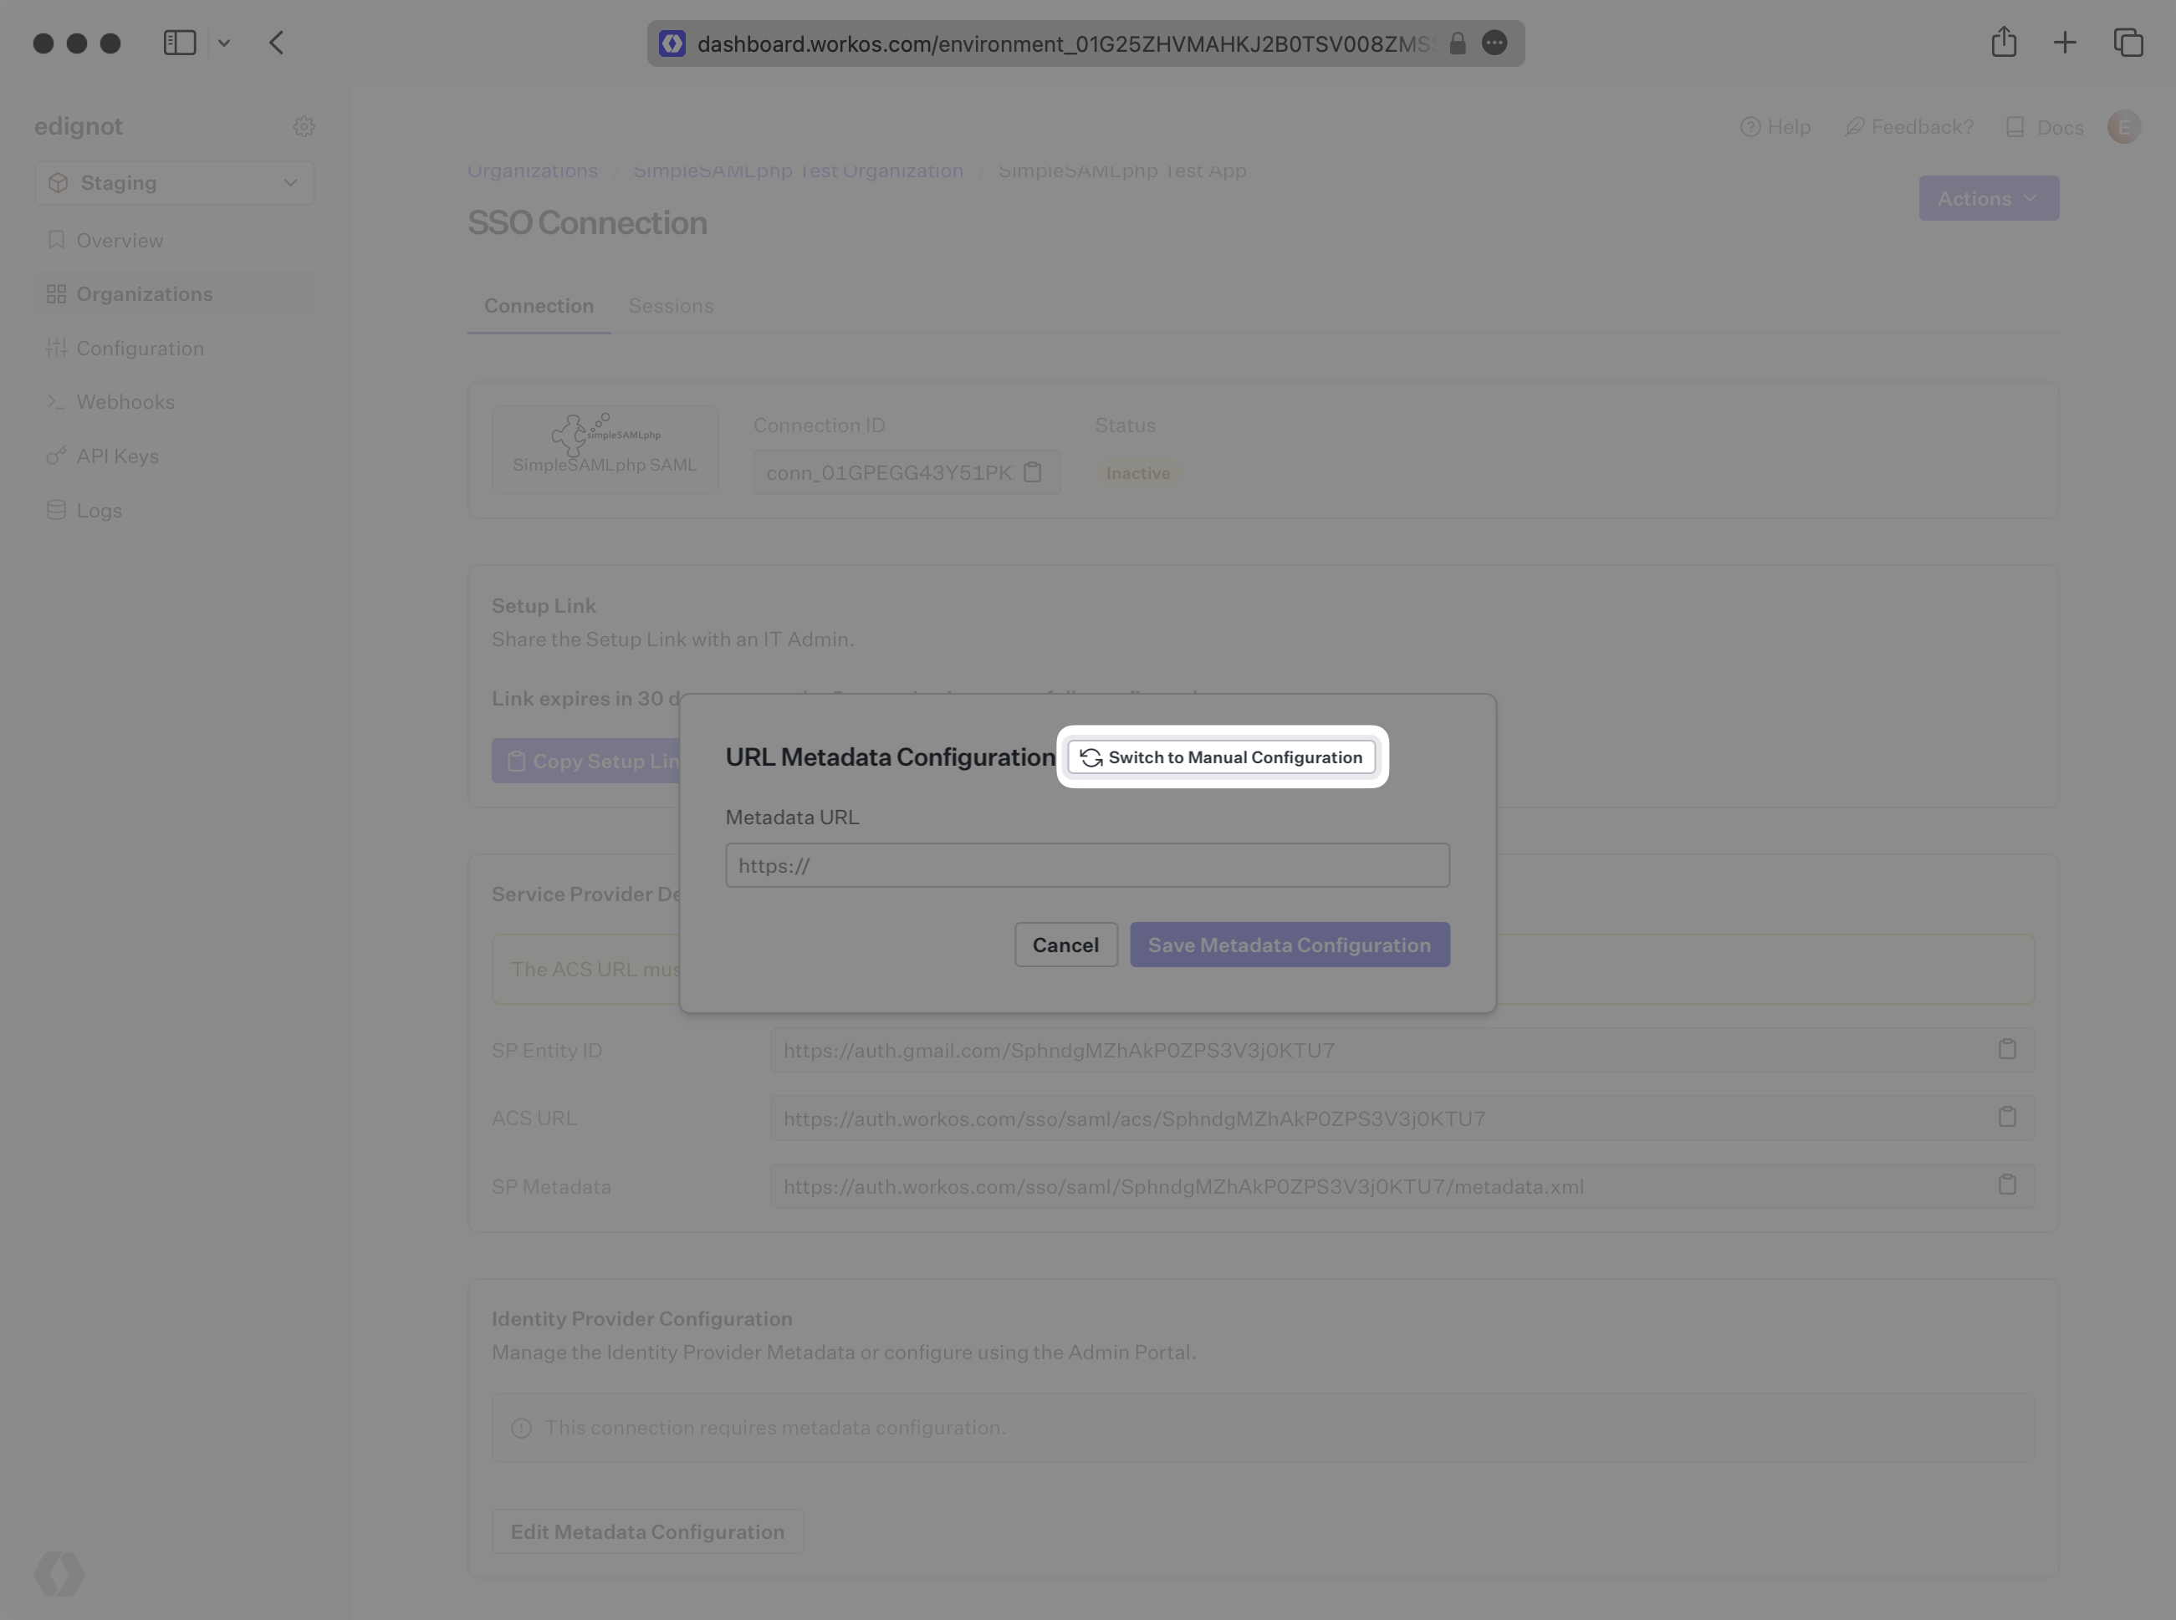Image resolution: width=2176 pixels, height=1620 pixels.
Task: Open the Actions dropdown menu
Action: point(1988,198)
